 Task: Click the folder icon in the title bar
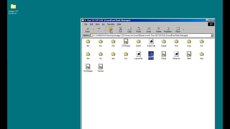click(83, 20)
